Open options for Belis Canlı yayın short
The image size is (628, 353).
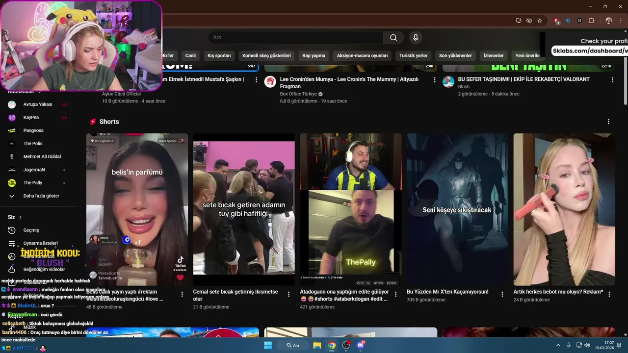coord(182,294)
